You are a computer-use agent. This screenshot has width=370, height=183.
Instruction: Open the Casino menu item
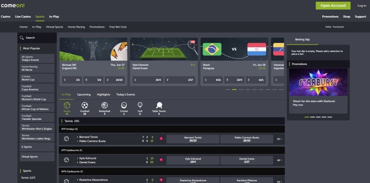6,17
